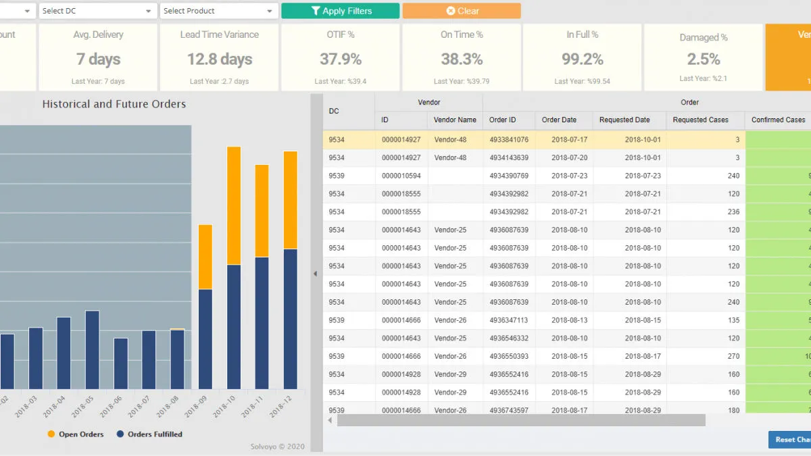
Task: Click the Reset Chart button
Action: coord(791,439)
